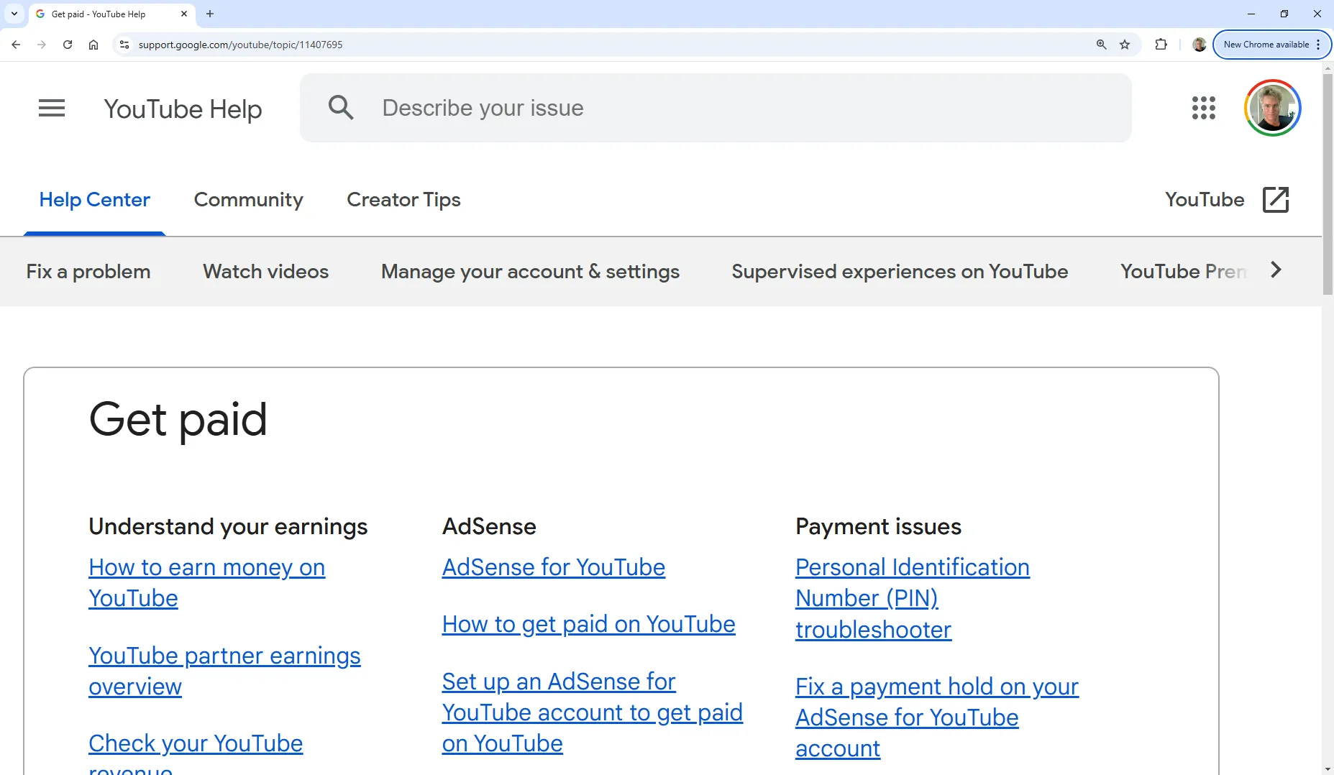Switch to the Community tab
The height and width of the screenshot is (775, 1334).
click(x=249, y=200)
